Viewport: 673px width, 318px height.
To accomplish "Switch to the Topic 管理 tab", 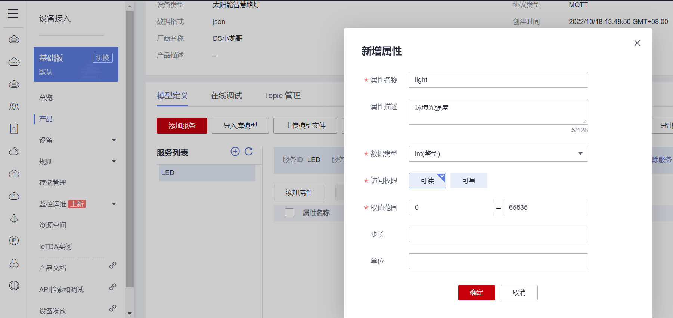I will click(x=282, y=96).
